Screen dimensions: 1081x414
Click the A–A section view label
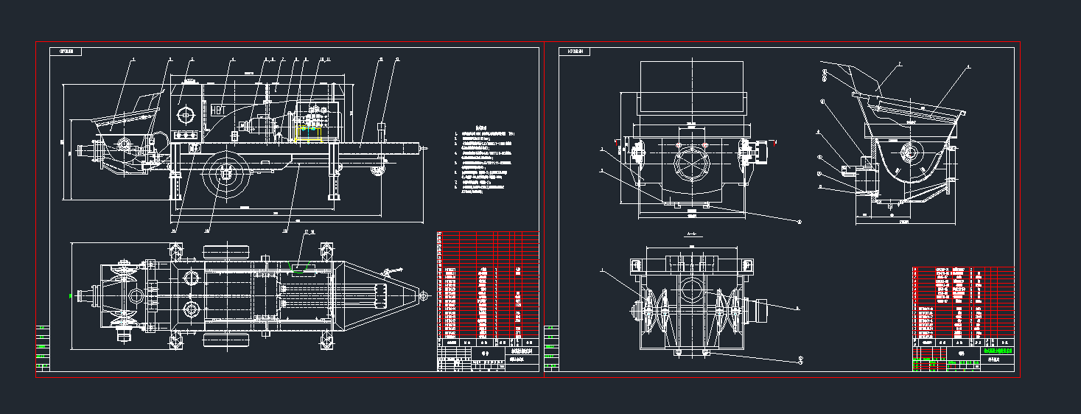691,234
